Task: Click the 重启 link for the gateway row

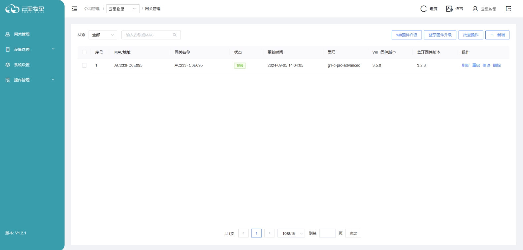Action: coord(476,66)
